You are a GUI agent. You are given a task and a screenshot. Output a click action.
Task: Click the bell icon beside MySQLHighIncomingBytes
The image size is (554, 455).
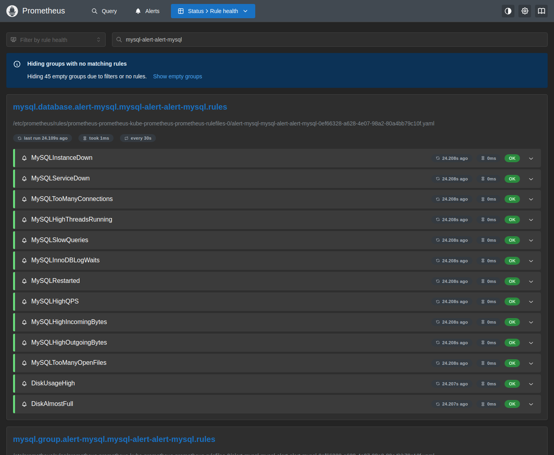[x=24, y=322]
